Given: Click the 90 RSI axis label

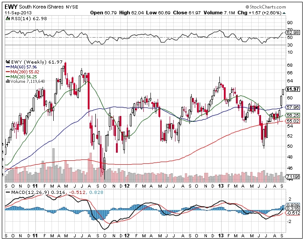Looking at the screenshot, I should click(290, 23).
